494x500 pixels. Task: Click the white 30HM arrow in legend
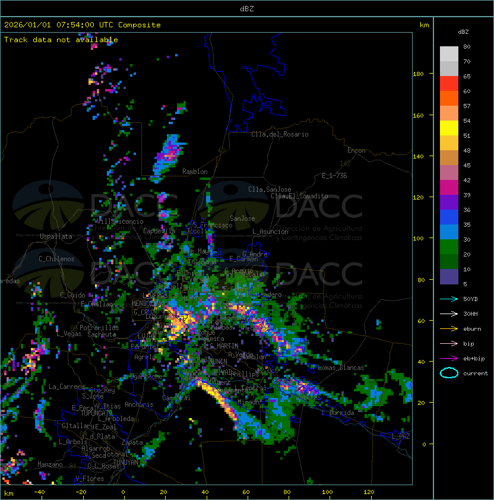[449, 314]
